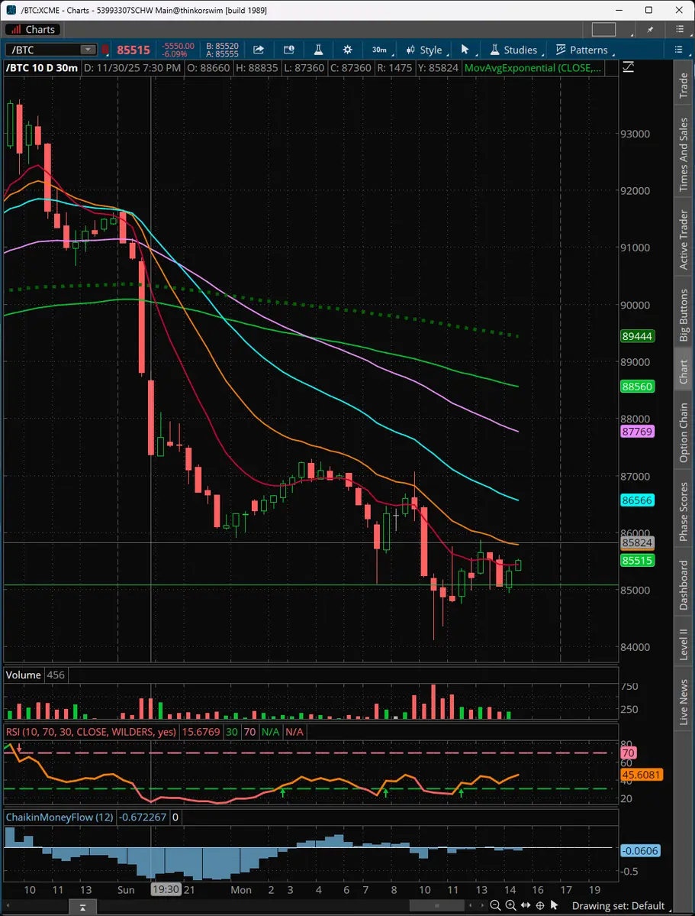Click the 87769 purple price bubble
This screenshot has width=695, height=916.
637,432
